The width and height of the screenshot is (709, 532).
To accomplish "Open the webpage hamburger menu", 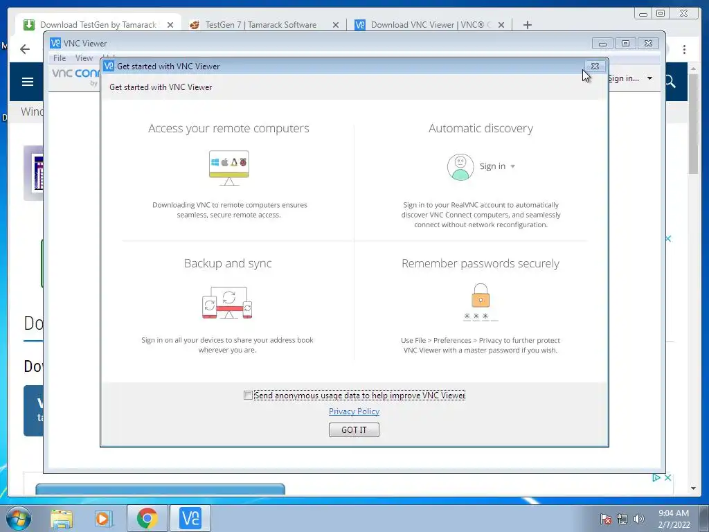I will pyautogui.click(x=28, y=82).
